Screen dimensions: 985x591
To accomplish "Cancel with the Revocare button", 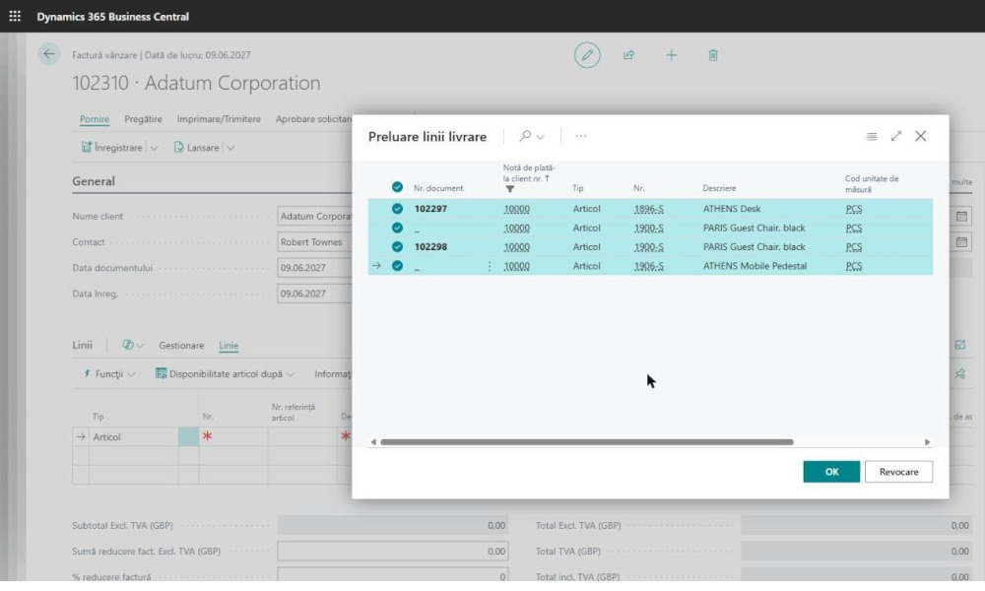I will pyautogui.click(x=898, y=472).
